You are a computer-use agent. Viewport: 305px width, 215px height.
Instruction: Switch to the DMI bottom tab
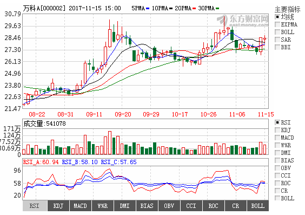[125, 206]
